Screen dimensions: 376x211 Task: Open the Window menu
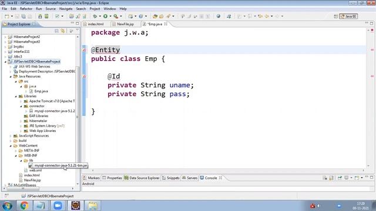[x=110, y=9]
